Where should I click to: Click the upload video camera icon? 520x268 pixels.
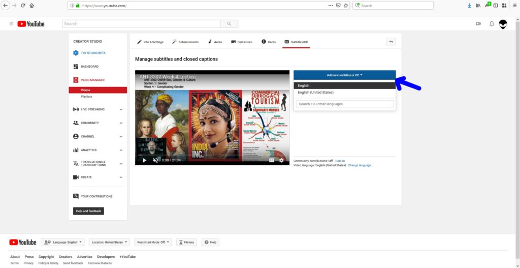[x=478, y=24]
